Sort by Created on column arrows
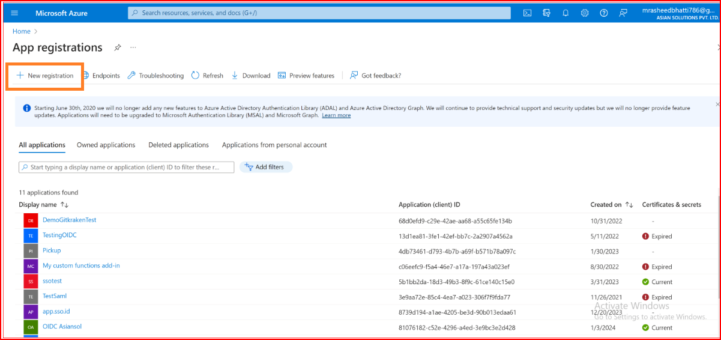The width and height of the screenshot is (721, 340). [629, 205]
